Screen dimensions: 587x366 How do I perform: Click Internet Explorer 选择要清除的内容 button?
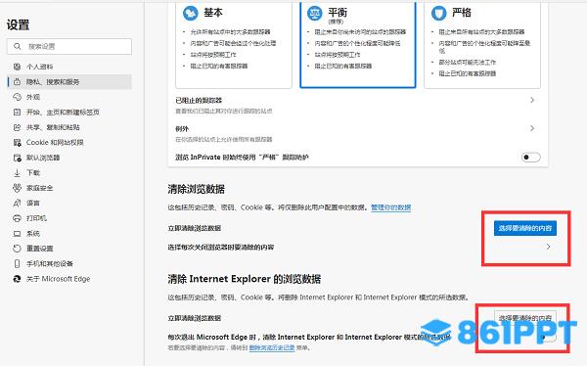(524, 317)
